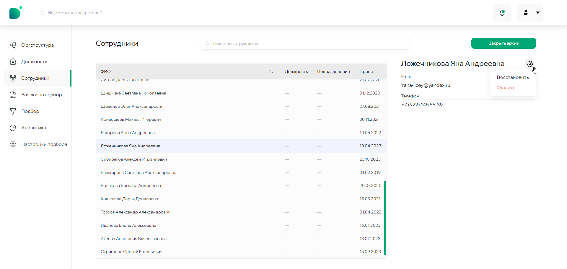Viewport: 567px width, 269px height.
Task: Click date 01.12.2020 in the table
Action: (x=370, y=93)
